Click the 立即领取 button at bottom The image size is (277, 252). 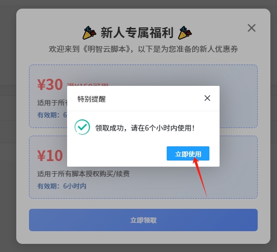pos(143,220)
